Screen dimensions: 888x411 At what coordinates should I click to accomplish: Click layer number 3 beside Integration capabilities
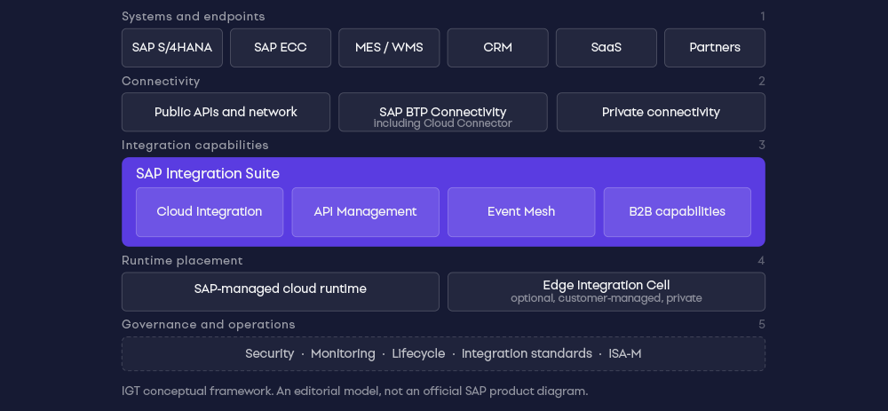pyautogui.click(x=762, y=146)
